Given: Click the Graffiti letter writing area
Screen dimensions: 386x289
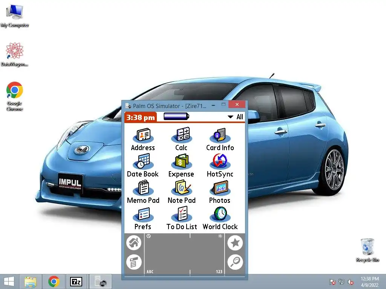Looking at the screenshot, I should 167,254.
